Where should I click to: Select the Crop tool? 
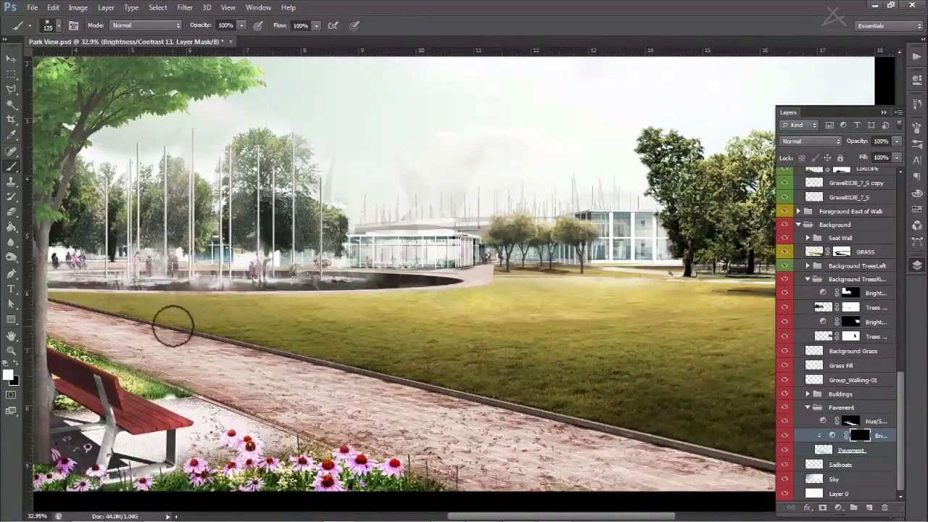point(11,120)
